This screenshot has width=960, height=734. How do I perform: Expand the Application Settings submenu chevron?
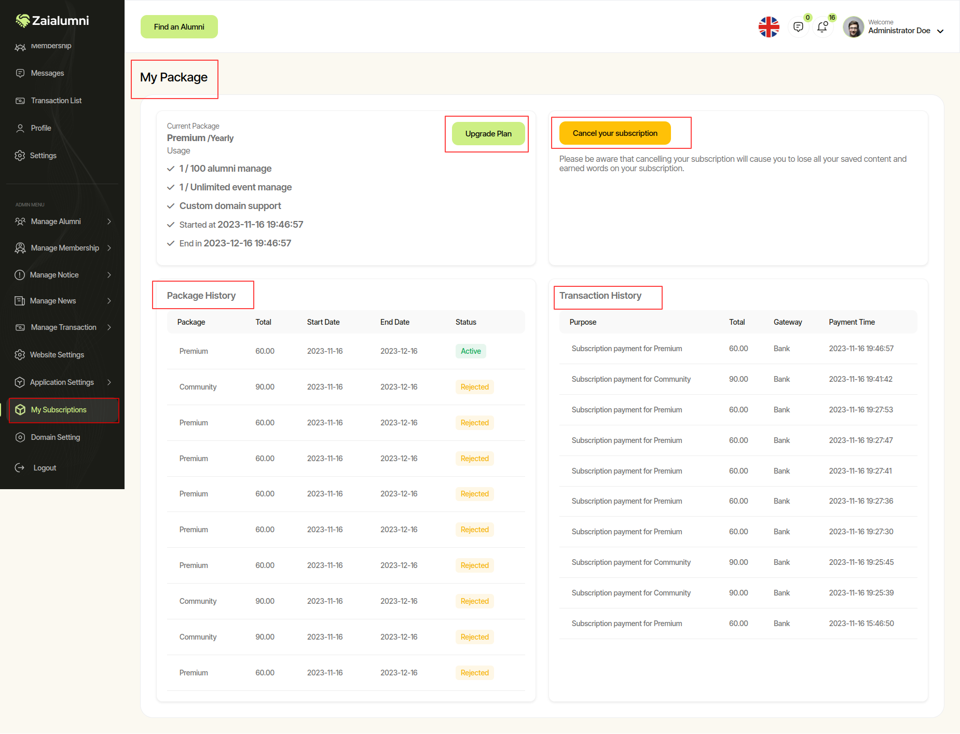[x=109, y=382]
